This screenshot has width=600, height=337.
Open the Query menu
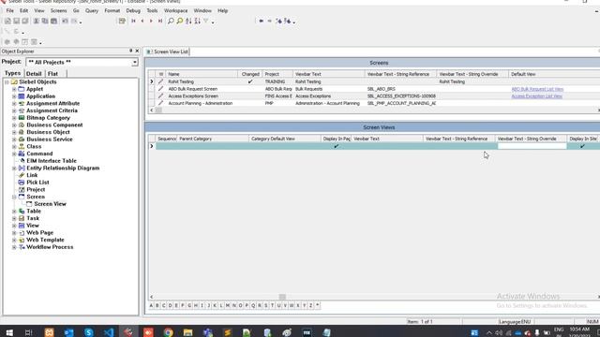pos(92,10)
